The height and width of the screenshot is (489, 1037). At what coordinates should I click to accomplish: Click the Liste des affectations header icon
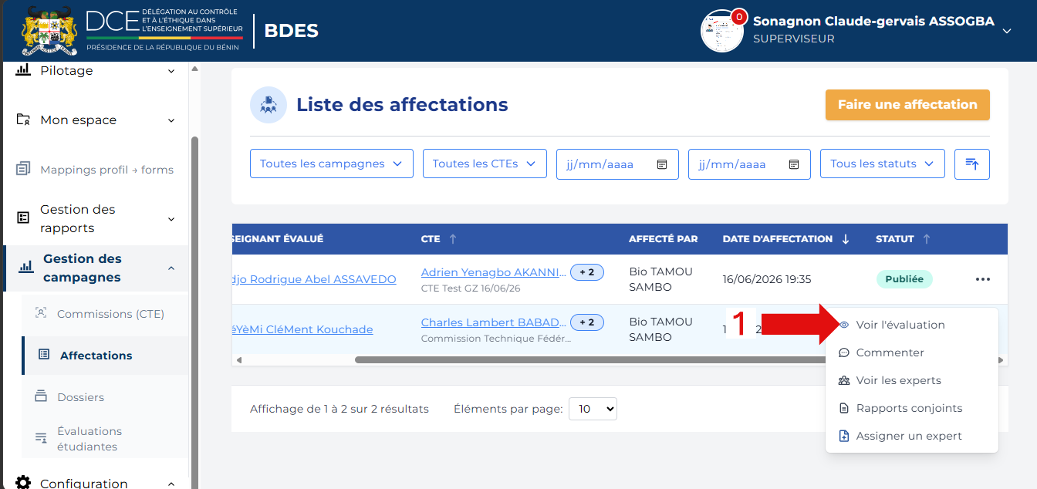click(x=269, y=105)
